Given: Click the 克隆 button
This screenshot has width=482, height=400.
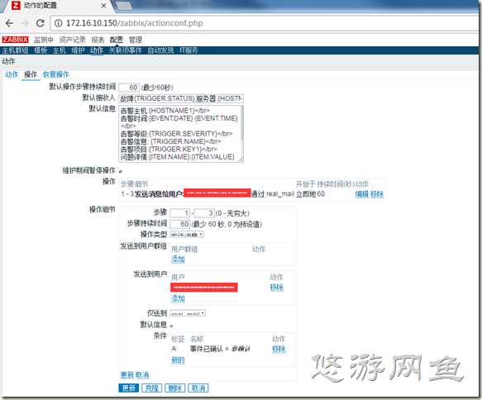Looking at the screenshot, I should point(152,388).
